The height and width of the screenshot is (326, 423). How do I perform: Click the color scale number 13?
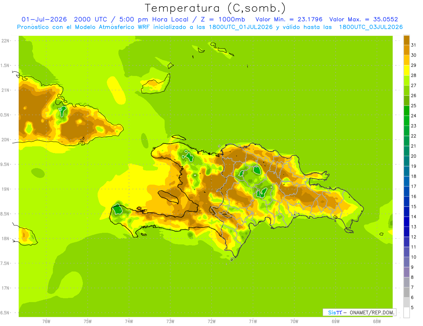tap(414, 227)
